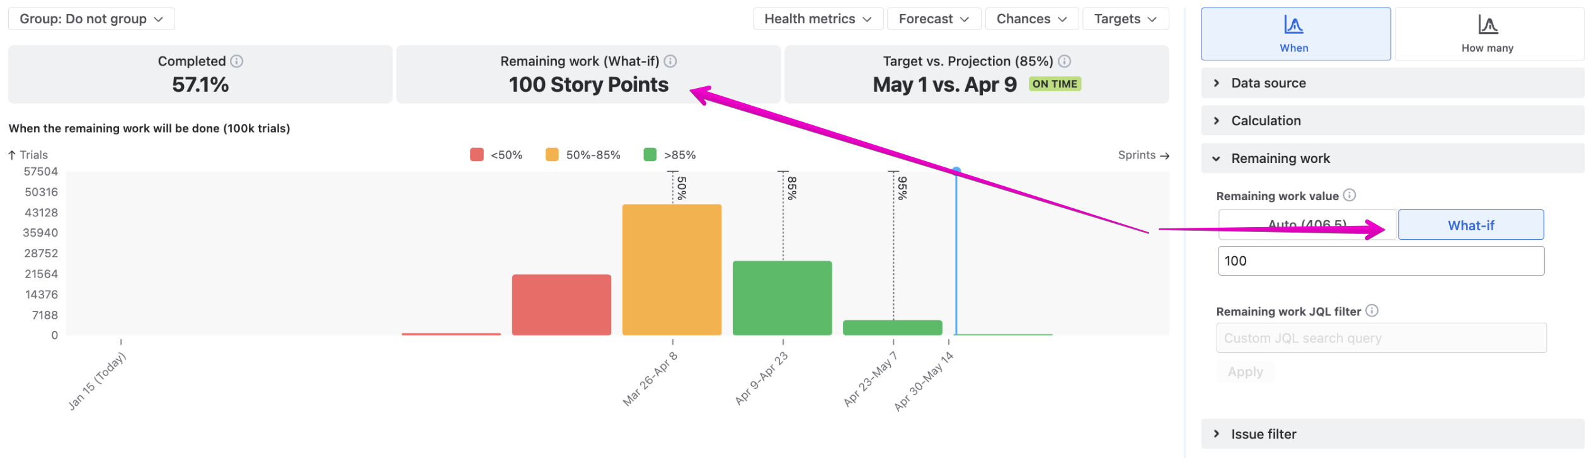Toggle the <50% red legend item
1594x458 pixels.
(x=496, y=155)
